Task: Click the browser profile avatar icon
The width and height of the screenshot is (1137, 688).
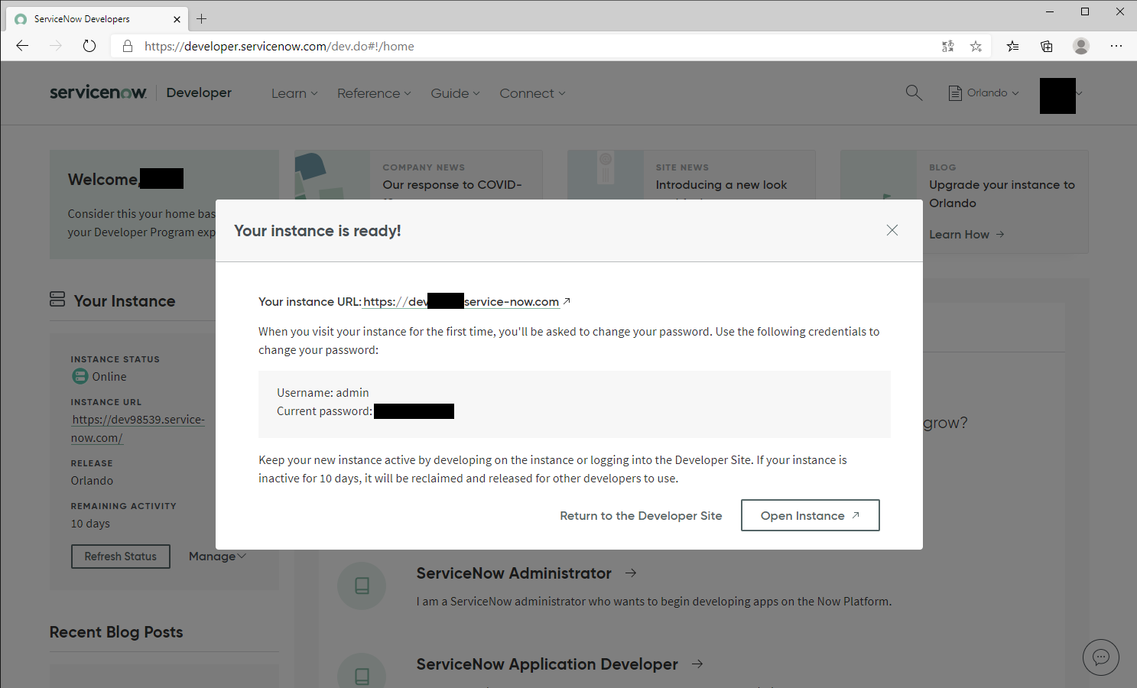Action: pos(1081,46)
